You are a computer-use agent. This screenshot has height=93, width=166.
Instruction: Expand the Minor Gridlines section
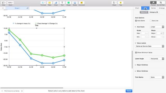[x=135, y=71]
